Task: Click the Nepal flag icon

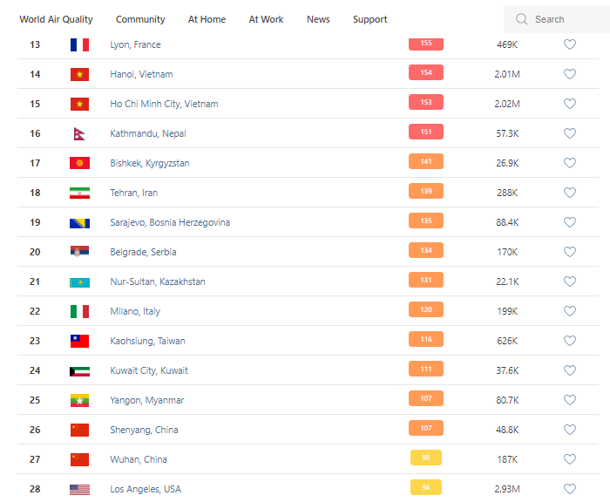Action: coord(79,133)
